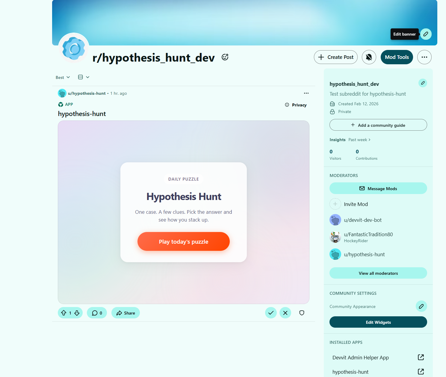Screen dimensions: 446x377
Task: Open comments on the post
Action: pos(97,313)
